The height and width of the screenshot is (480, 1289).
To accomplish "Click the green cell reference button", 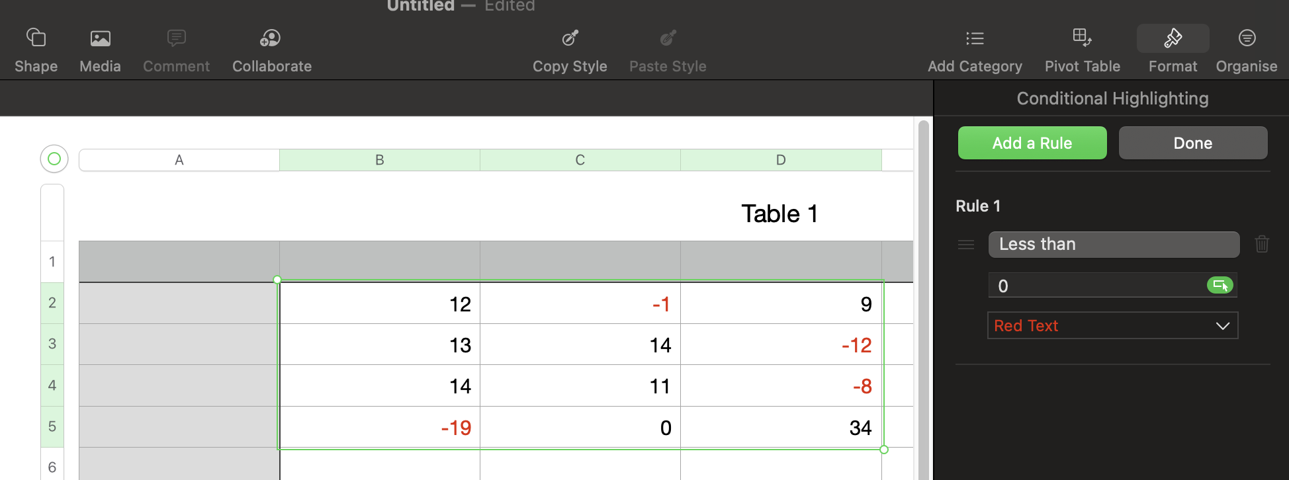I will click(1220, 286).
